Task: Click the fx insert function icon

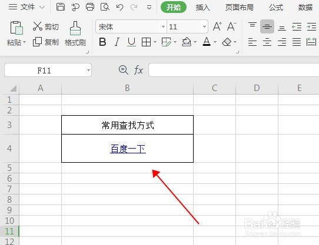Action: 138,70
